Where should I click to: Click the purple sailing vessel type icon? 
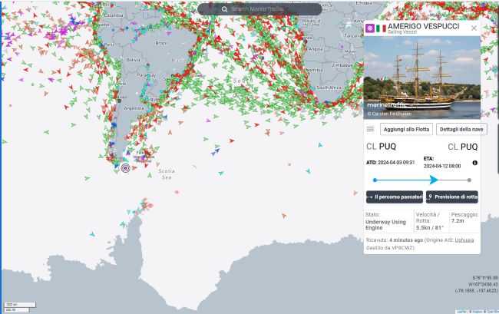tap(370, 28)
